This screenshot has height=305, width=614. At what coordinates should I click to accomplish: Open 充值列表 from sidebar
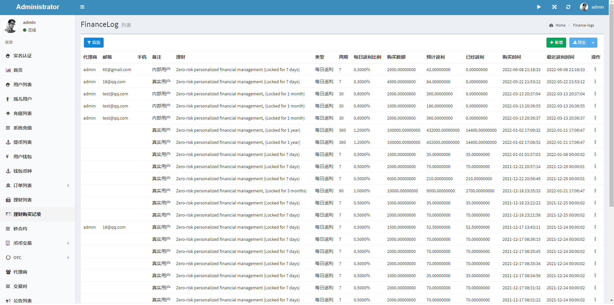point(23,113)
